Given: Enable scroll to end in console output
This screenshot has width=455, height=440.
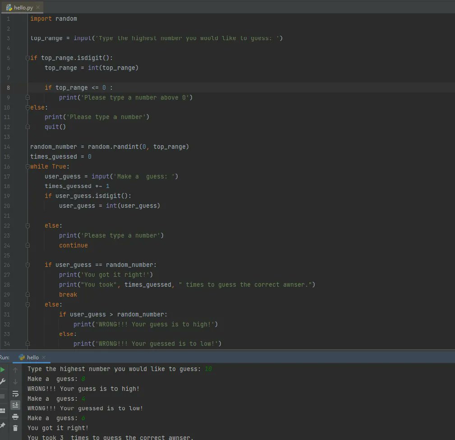Looking at the screenshot, I should [x=15, y=404].
